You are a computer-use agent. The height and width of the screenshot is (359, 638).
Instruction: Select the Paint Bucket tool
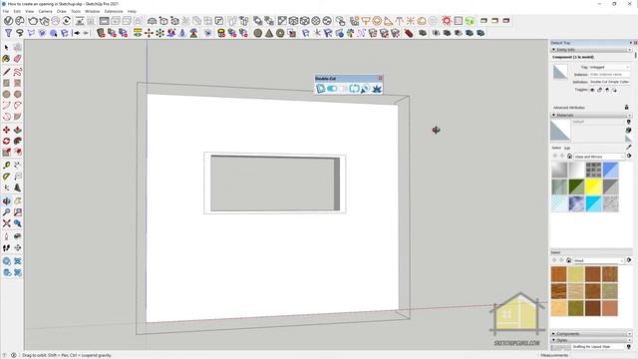[x=7, y=59]
